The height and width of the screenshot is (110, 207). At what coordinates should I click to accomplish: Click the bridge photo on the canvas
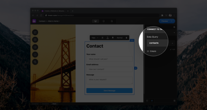coord(53,63)
